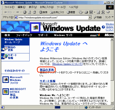
Task: Click 検索 in the black navigation bar
Action: 7,35
